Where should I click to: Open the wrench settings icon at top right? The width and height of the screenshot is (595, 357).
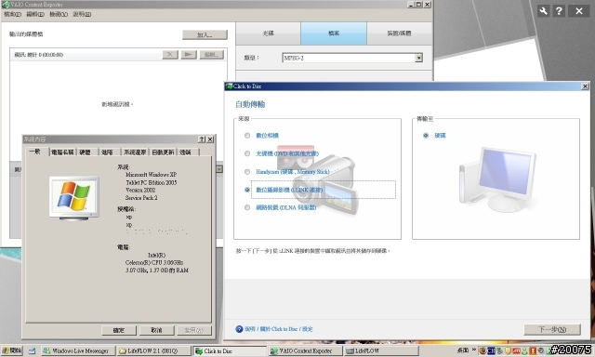[543, 10]
